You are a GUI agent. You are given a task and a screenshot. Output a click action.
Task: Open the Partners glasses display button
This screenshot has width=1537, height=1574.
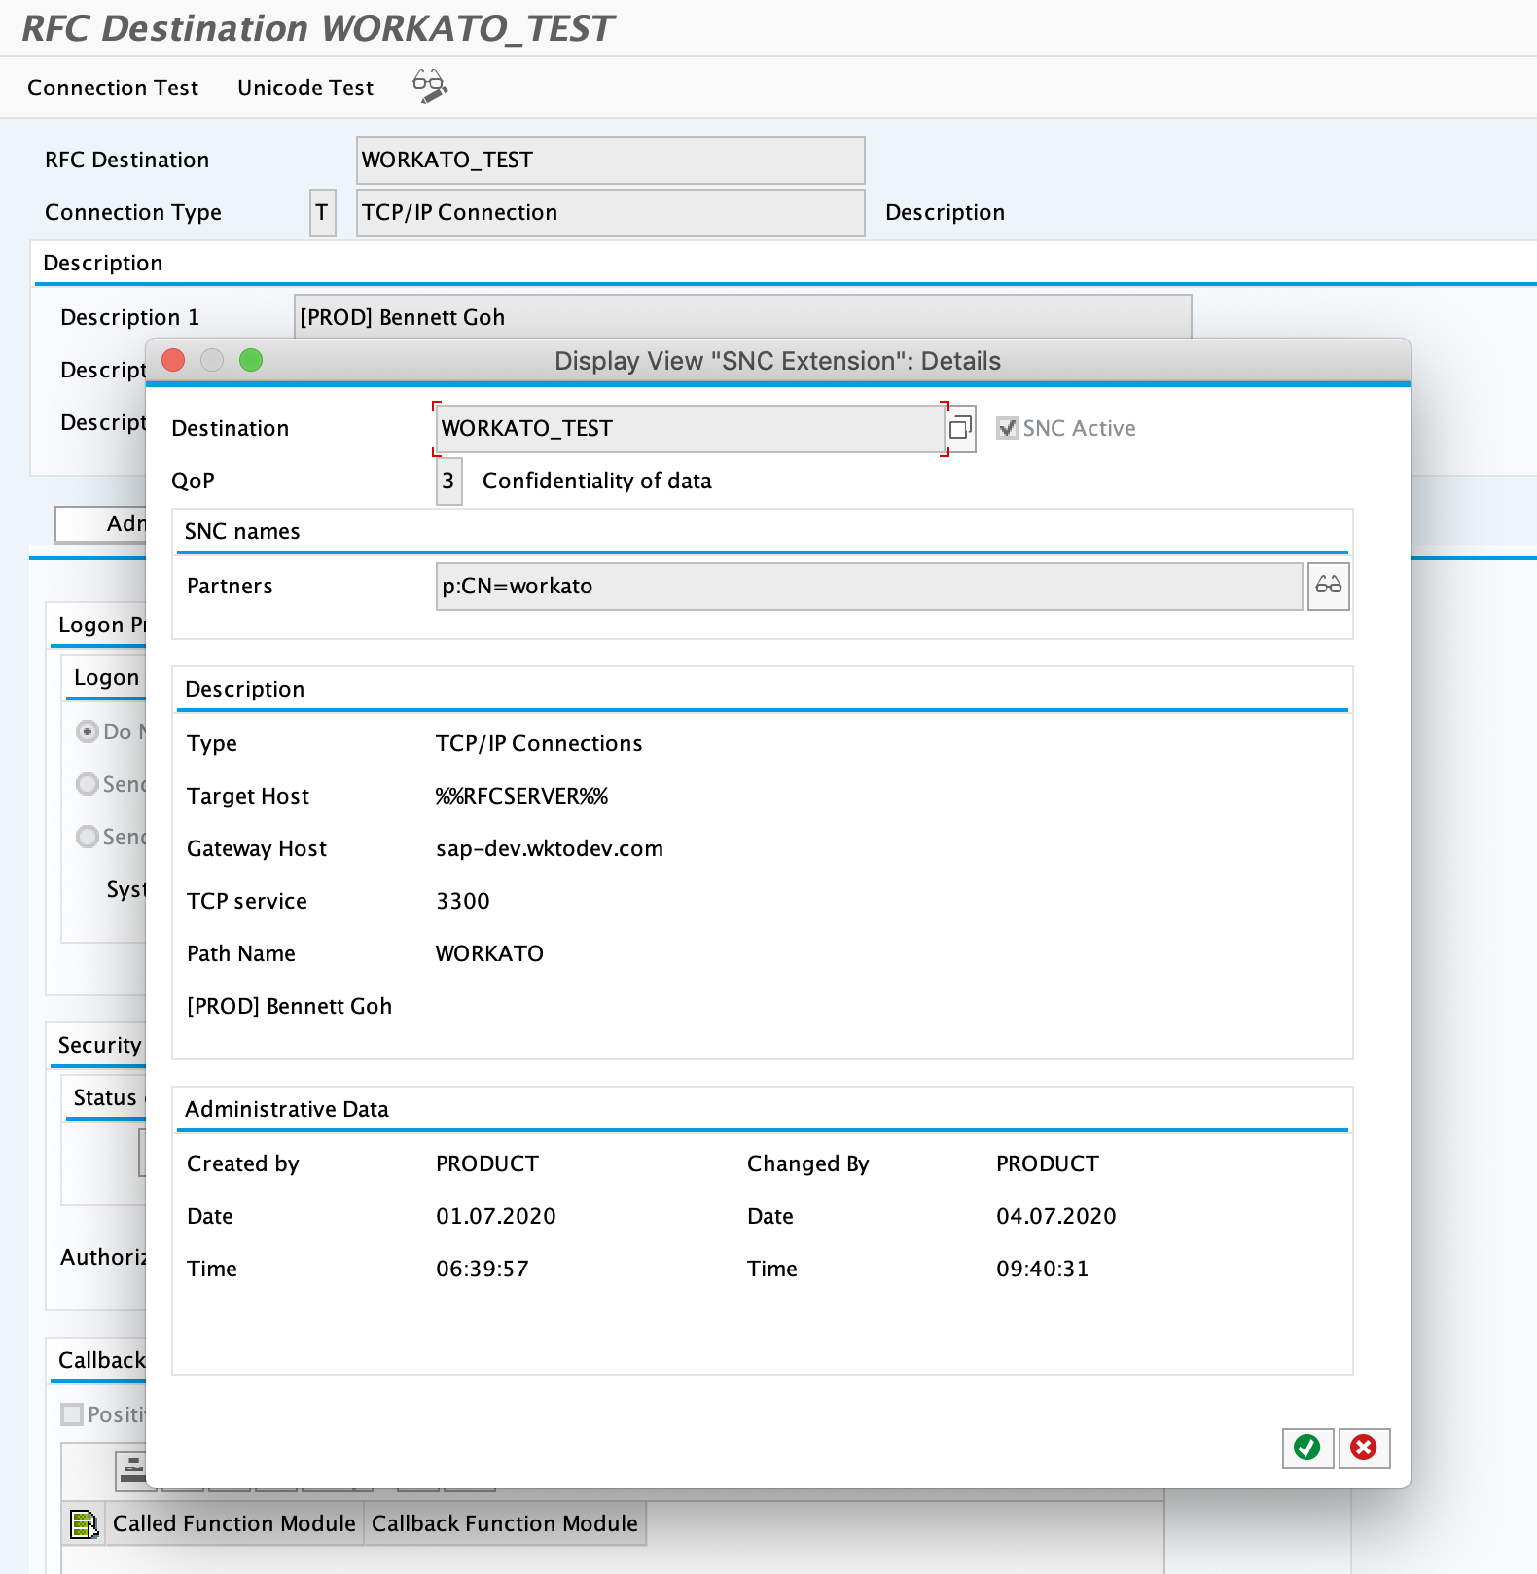(1328, 586)
